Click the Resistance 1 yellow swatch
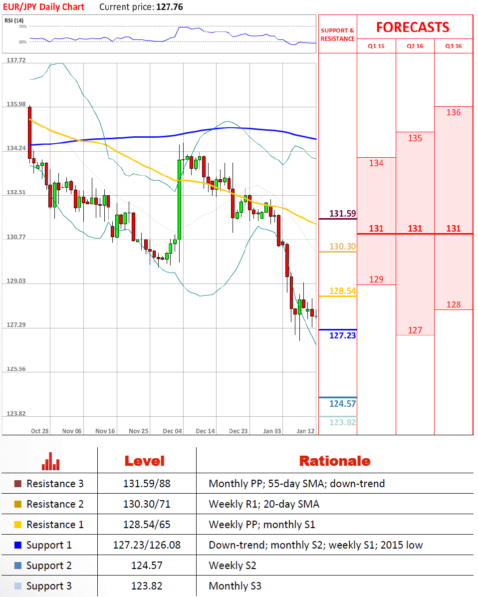The height and width of the screenshot is (597, 478). [x=18, y=525]
